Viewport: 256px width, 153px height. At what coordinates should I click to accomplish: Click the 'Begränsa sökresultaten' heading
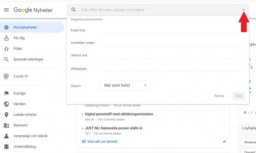pyautogui.click(x=87, y=19)
